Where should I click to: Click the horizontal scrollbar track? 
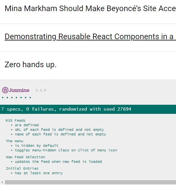pyautogui.click(x=90, y=182)
